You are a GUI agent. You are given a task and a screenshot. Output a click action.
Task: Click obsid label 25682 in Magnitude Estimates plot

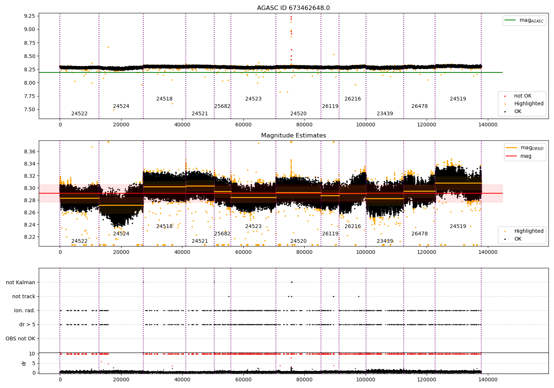(222, 234)
